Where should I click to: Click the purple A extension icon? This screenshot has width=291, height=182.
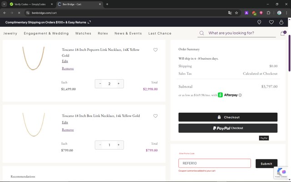click(x=246, y=13)
